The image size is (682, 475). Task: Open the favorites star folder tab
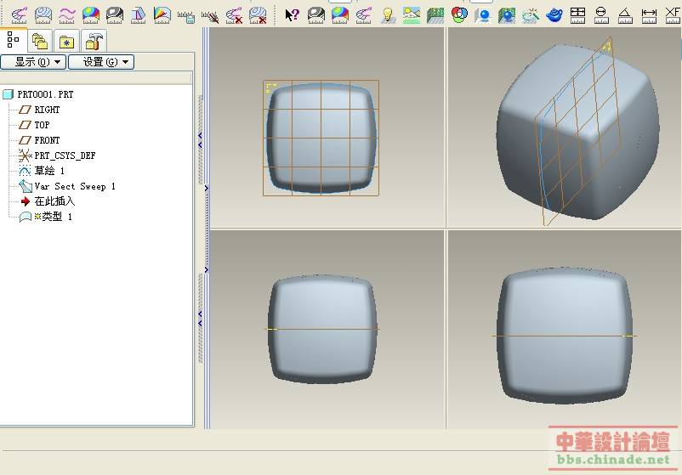[x=67, y=40]
